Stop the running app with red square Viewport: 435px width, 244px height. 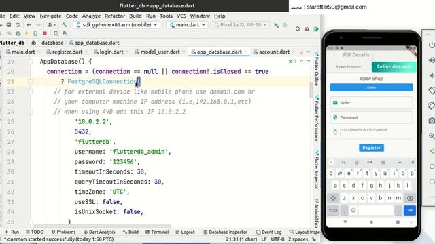pyautogui.click(x=45, y=33)
